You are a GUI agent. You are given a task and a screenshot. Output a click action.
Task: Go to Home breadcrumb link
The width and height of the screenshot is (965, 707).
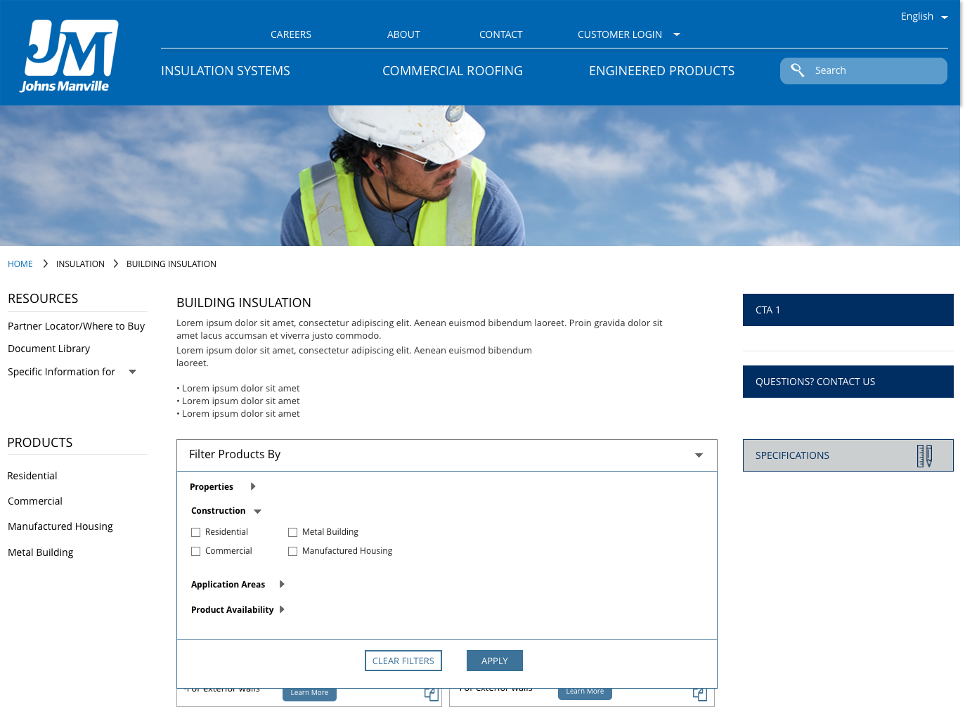point(20,264)
